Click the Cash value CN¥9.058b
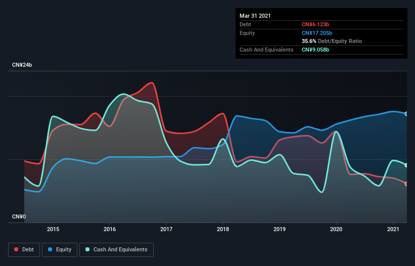This screenshot has height=266, width=415. pyautogui.click(x=315, y=50)
